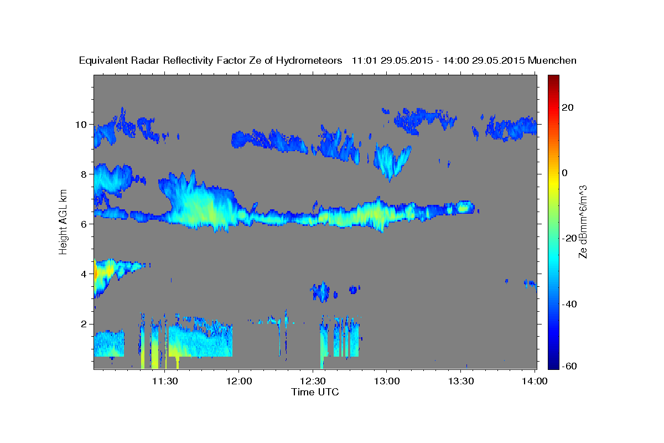
Task: Click the '11:30' time tick label
Action: point(165,381)
